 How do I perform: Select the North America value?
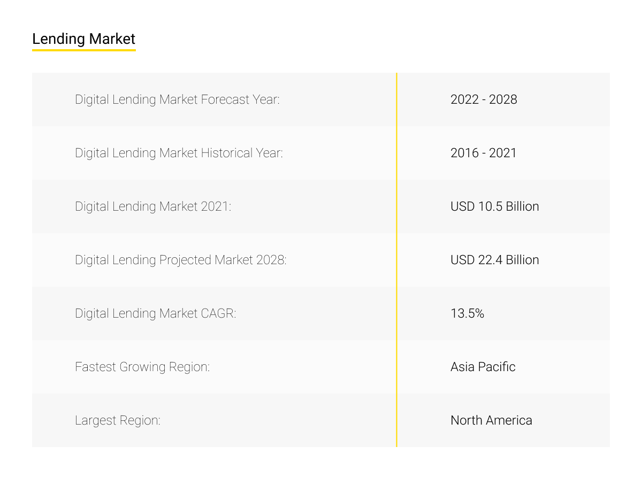(x=491, y=420)
